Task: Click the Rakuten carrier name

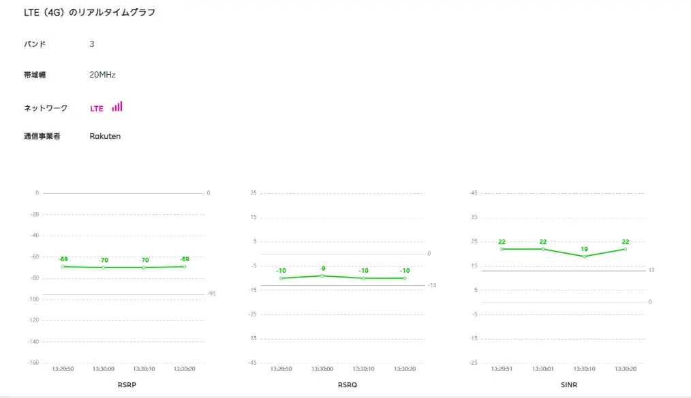Action: tap(105, 136)
